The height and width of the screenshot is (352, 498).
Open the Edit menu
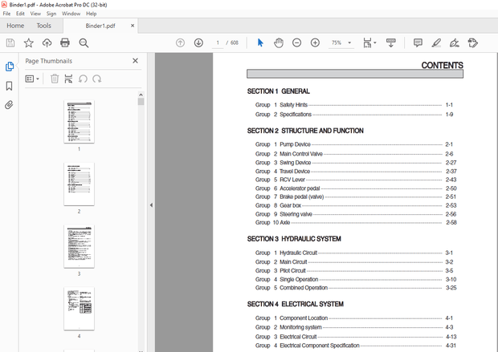click(20, 14)
